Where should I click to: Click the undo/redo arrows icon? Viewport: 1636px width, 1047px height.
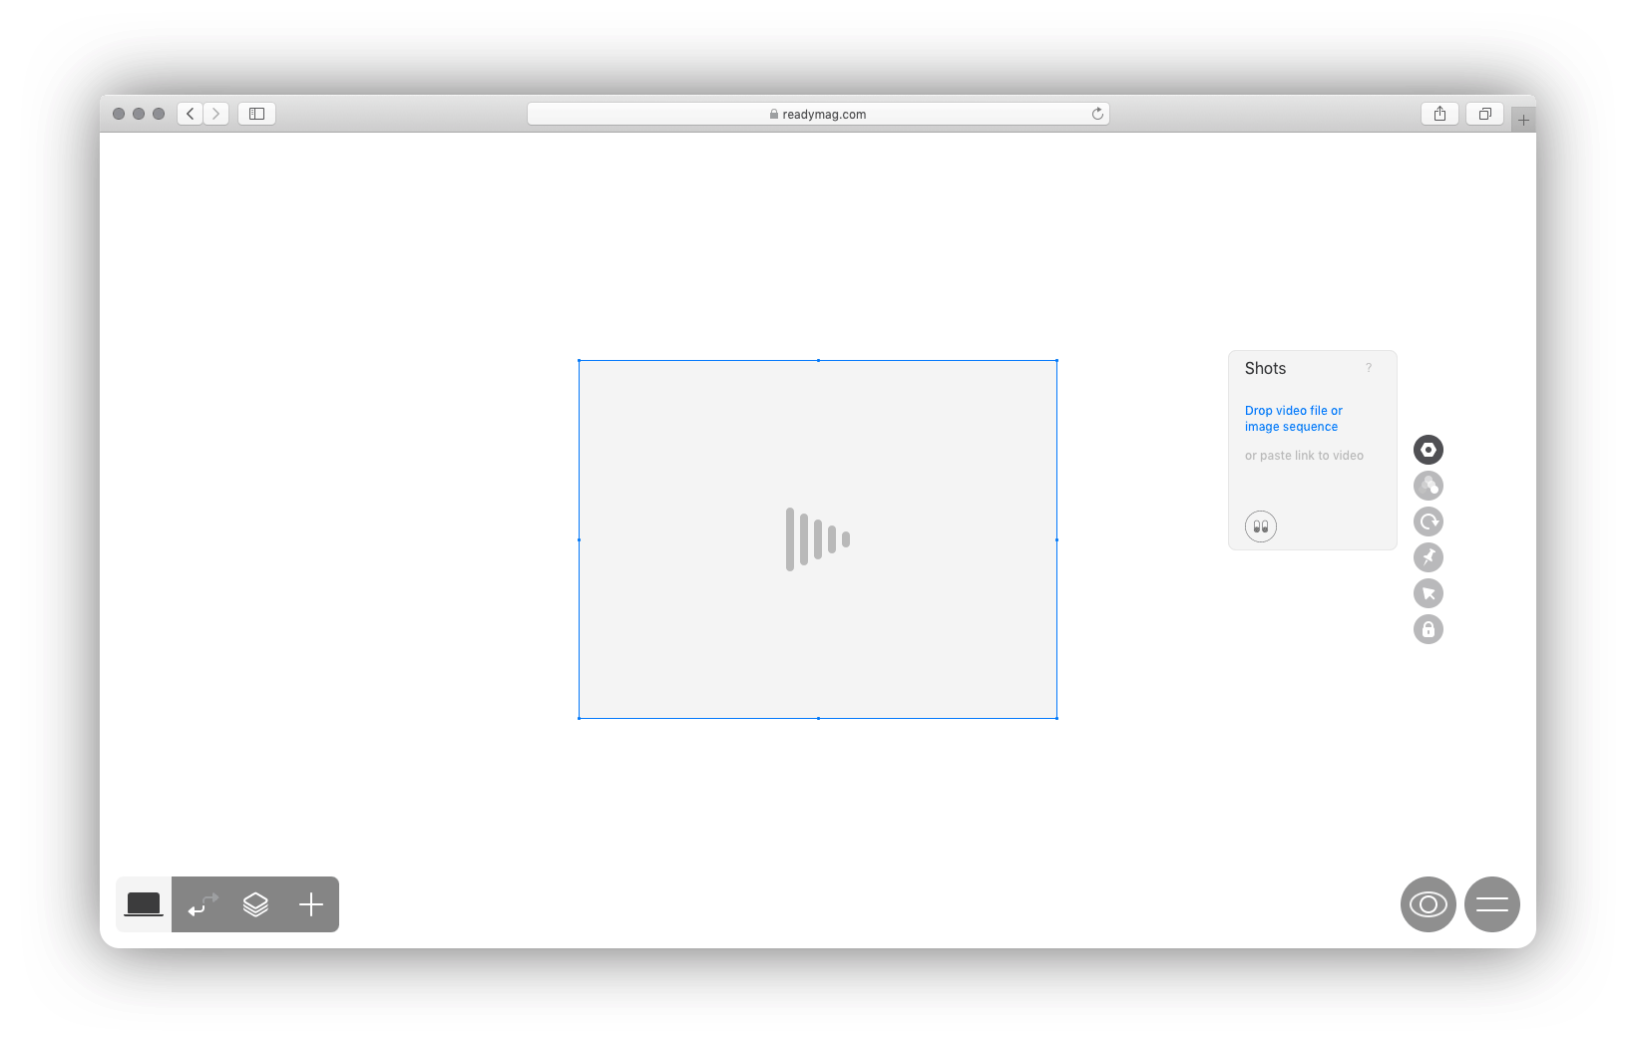tap(203, 904)
